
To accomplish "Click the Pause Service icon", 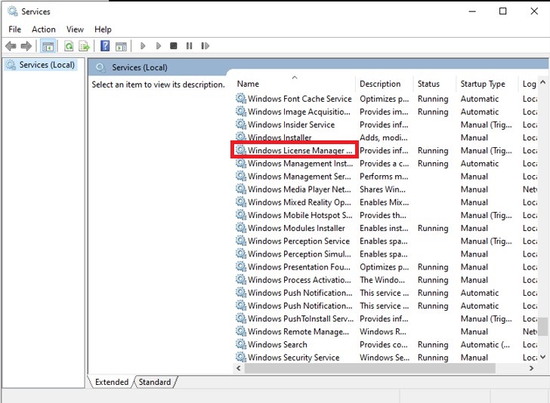I will [x=189, y=46].
